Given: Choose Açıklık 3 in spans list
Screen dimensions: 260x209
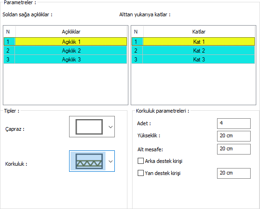Looking at the screenshot, I should coord(65,60).
